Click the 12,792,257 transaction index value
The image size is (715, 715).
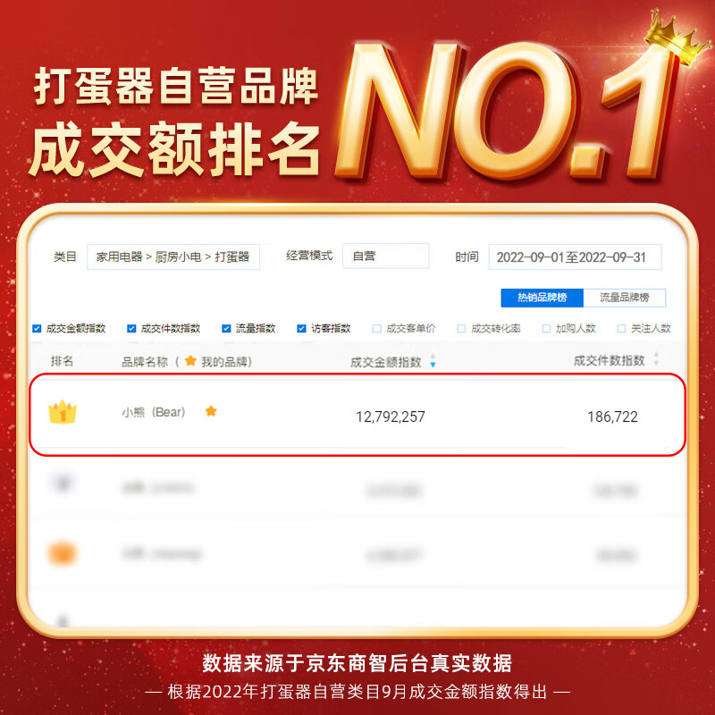pyautogui.click(x=391, y=416)
